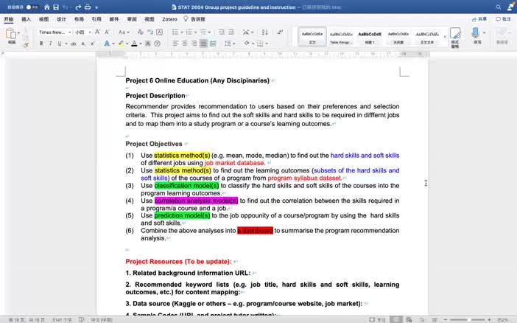
Task: Click the Save icon in title bar
Action: coord(56,7)
